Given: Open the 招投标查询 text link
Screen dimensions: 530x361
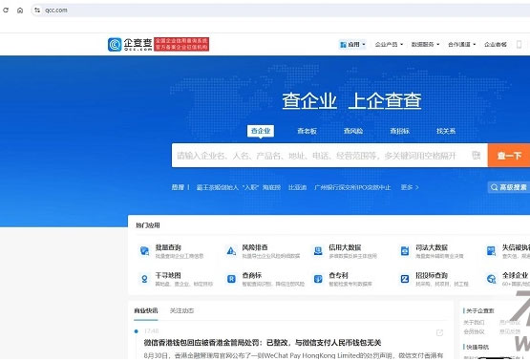Looking at the screenshot, I should [432, 275].
